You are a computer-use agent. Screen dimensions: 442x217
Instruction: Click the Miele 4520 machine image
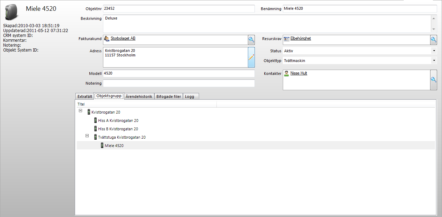pos(12,13)
